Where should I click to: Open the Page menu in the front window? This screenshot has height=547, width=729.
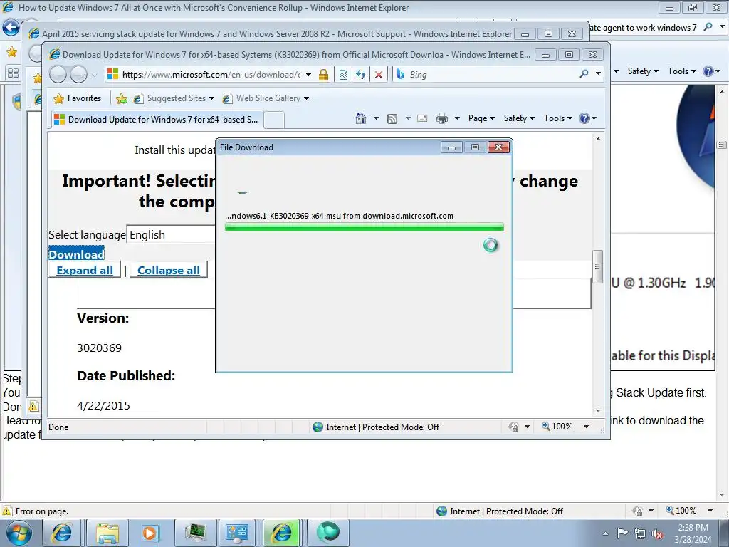(x=481, y=118)
